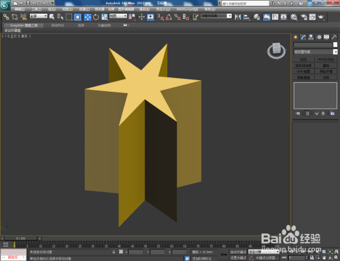The height and width of the screenshot is (261, 340).
Task: Click the Unlink Selection tool
Action: point(15,17)
